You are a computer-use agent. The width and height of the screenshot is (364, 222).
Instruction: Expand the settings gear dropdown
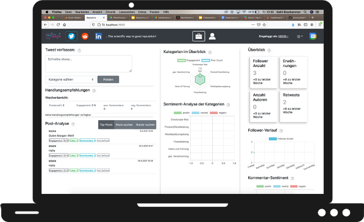click(x=300, y=37)
